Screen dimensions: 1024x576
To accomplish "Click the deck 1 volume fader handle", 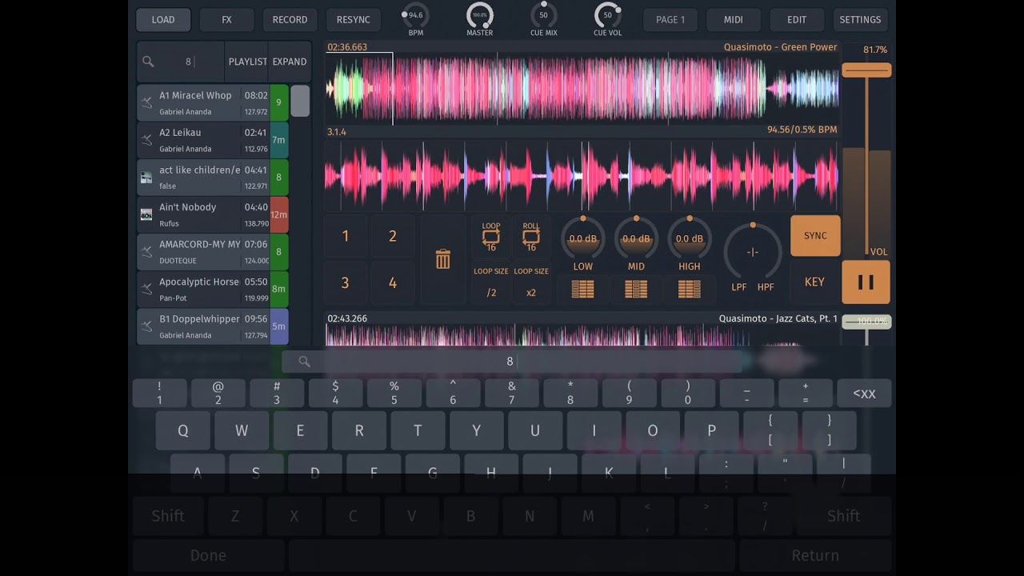I will click(x=866, y=70).
